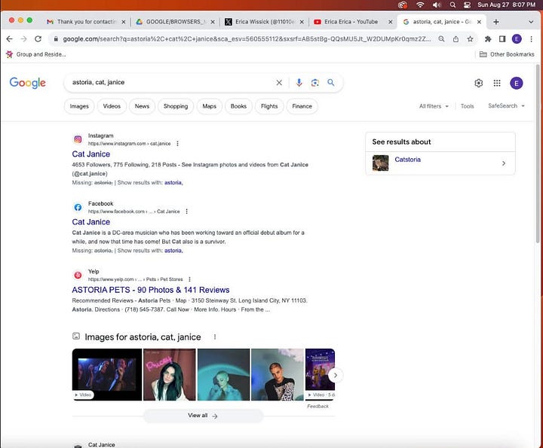543x448 pixels.
Task: Show next images with the arrow
Action: pos(335,375)
